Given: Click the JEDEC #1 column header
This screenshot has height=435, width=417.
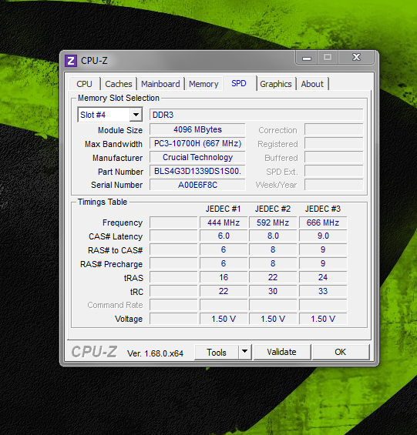Looking at the screenshot, I should tap(223, 209).
